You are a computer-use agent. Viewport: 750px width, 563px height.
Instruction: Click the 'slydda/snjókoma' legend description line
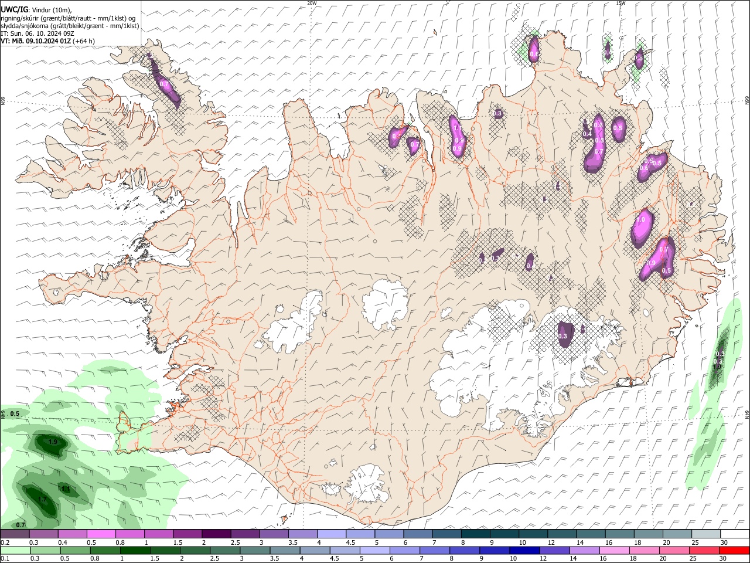[70, 26]
